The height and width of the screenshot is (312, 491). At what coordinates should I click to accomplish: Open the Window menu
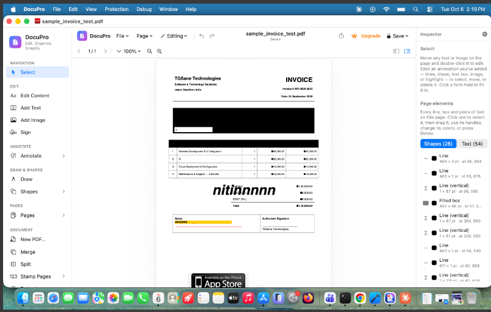pyautogui.click(x=169, y=9)
